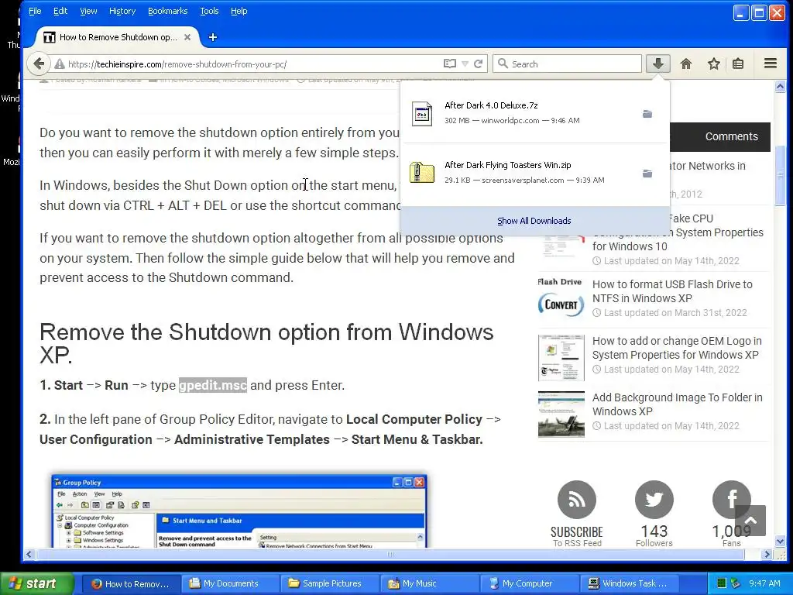
Task: Switch to Windows Task Manager taskbar button
Action: pyautogui.click(x=629, y=583)
